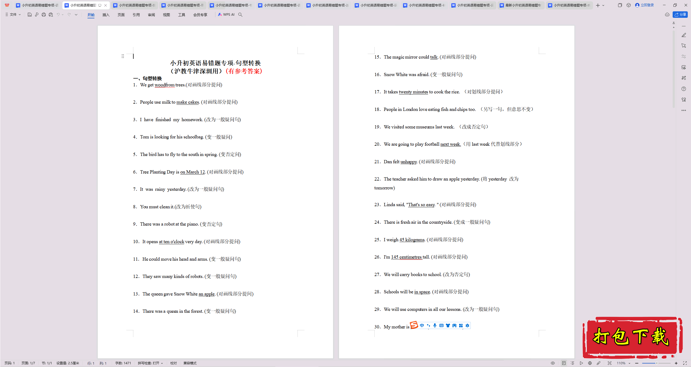
Task: Click 校对 proofreading in status bar
Action: click(x=174, y=363)
